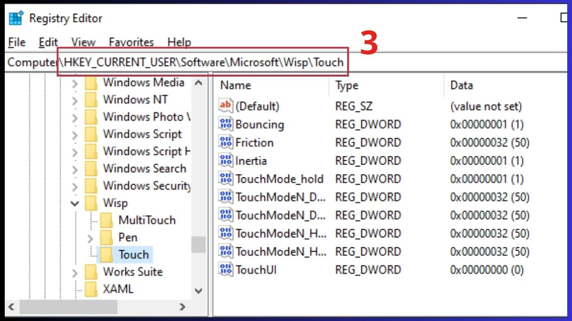This screenshot has height=321, width=572.
Task: Click the binary value icon next to Friction
Action: pyautogui.click(x=226, y=142)
